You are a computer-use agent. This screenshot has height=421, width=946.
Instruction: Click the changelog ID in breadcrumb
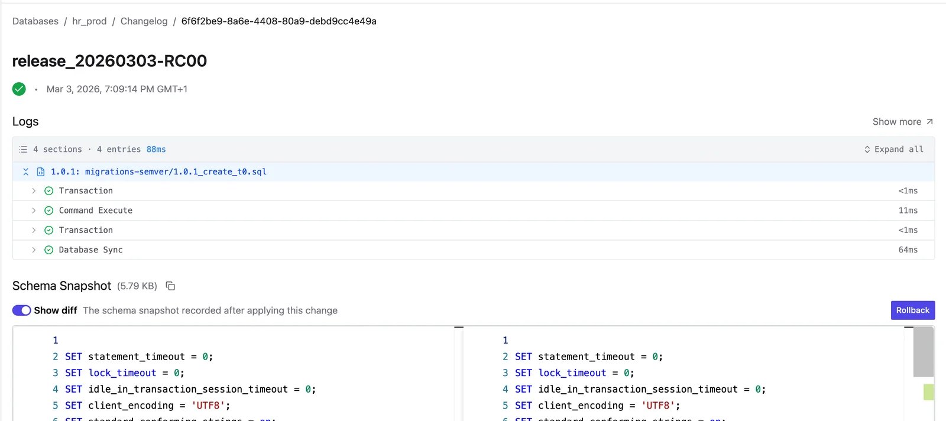[x=279, y=21]
